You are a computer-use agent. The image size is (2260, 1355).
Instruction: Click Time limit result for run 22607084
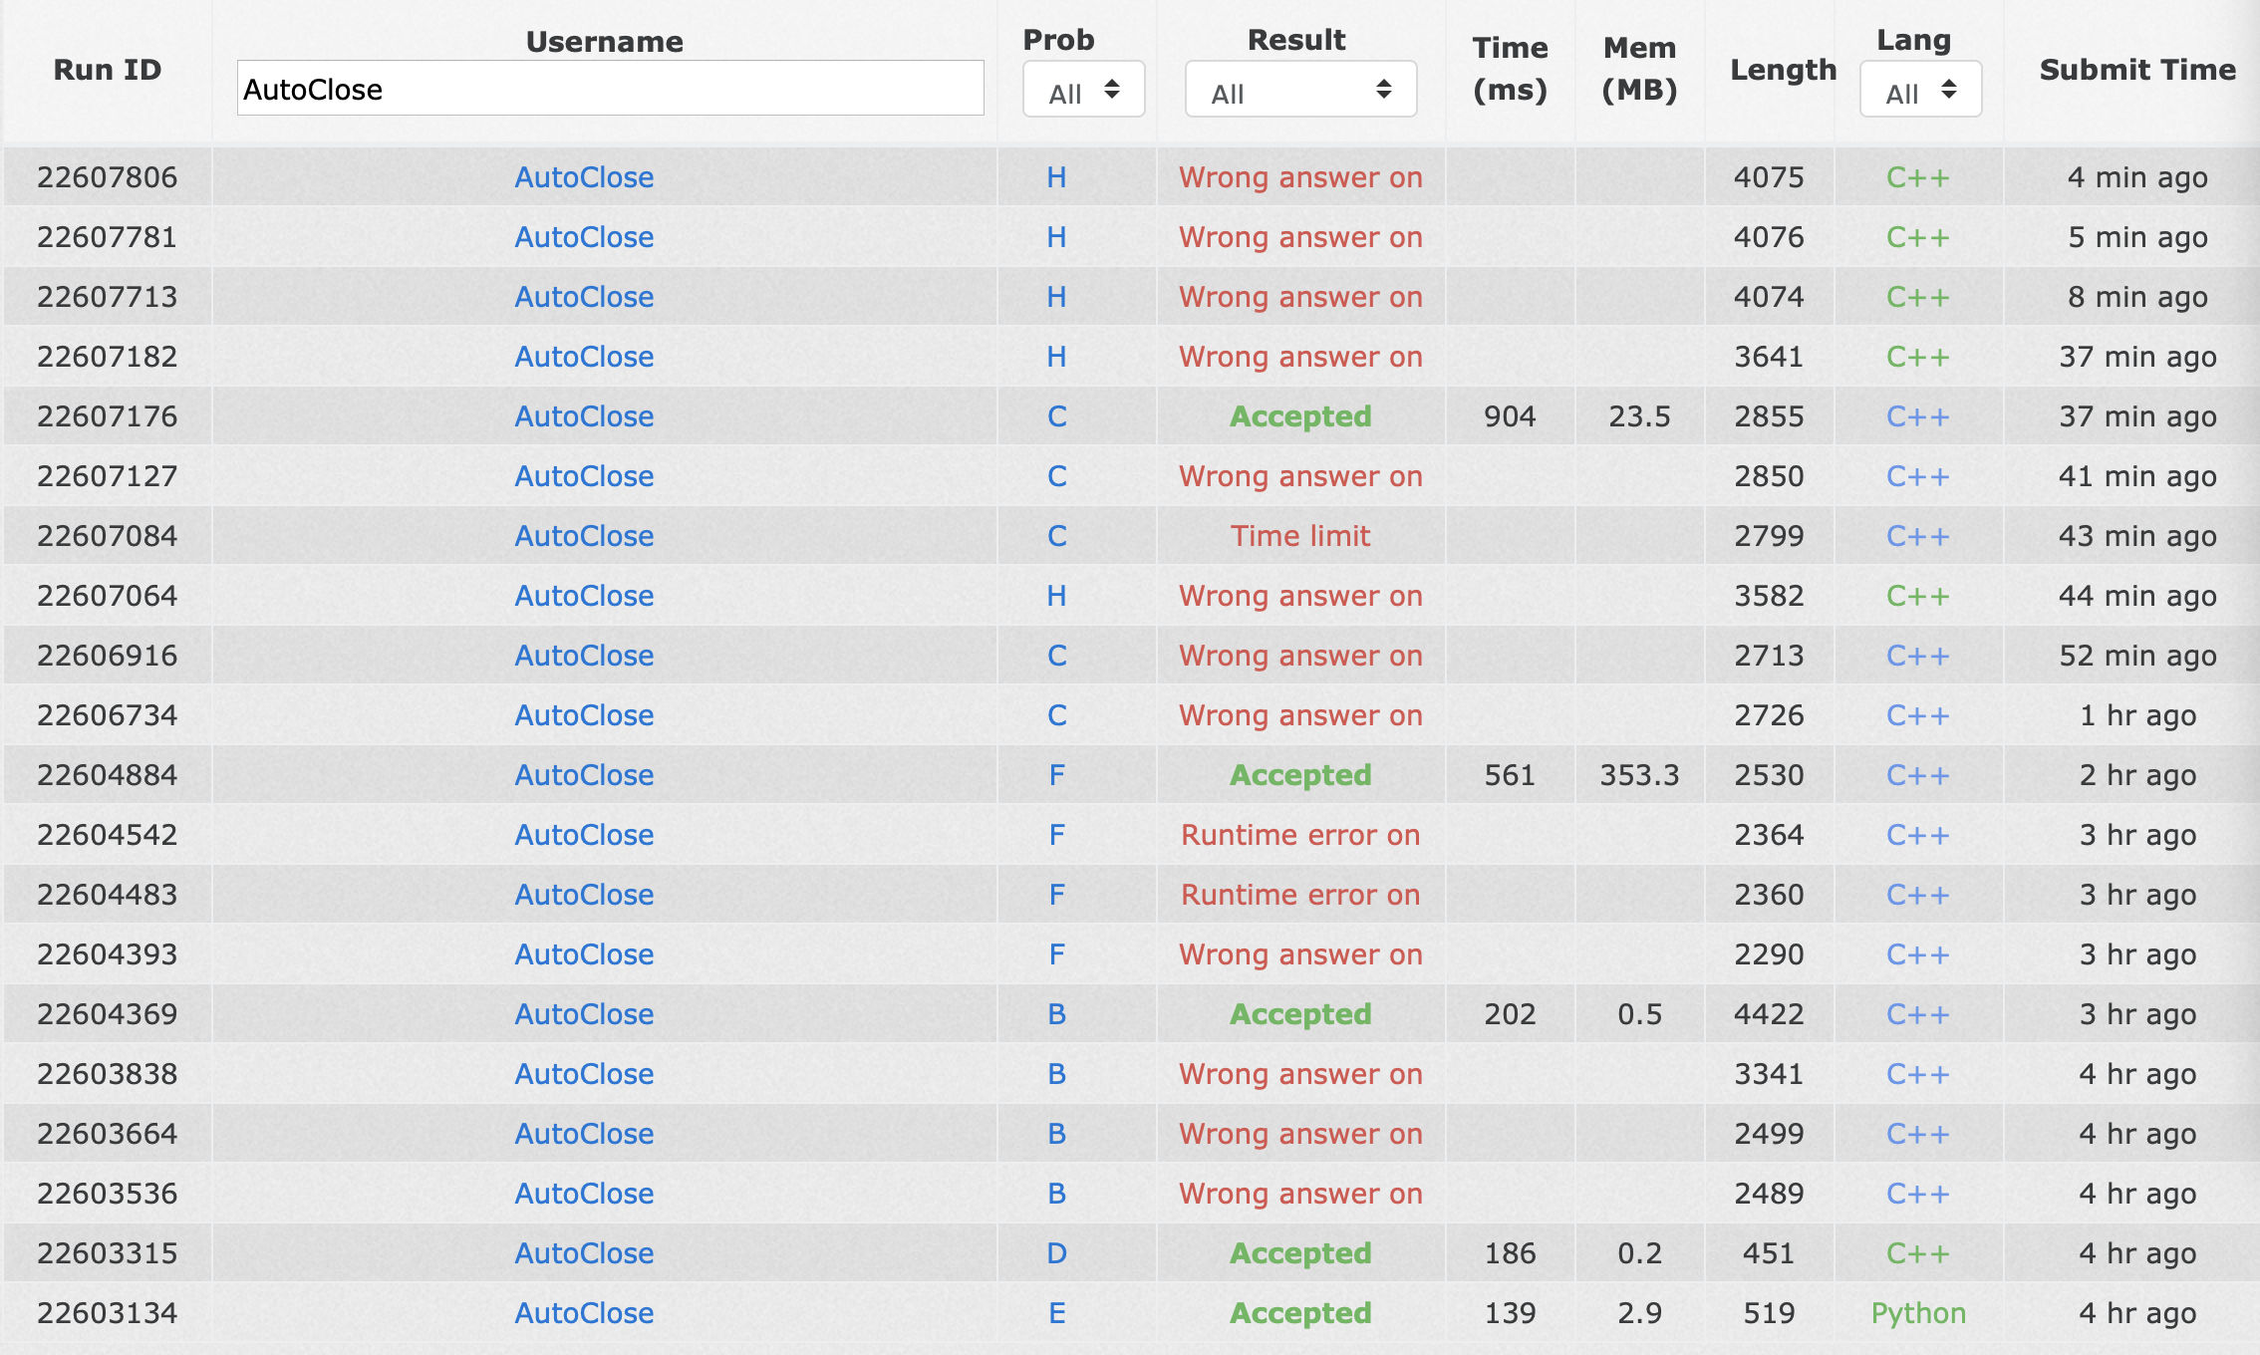[1299, 536]
